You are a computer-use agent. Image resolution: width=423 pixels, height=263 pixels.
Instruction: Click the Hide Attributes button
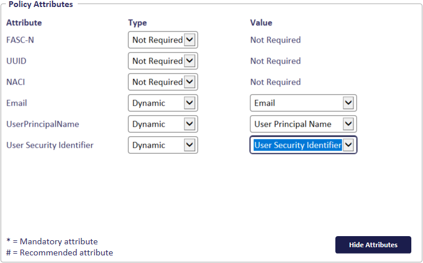373,245
